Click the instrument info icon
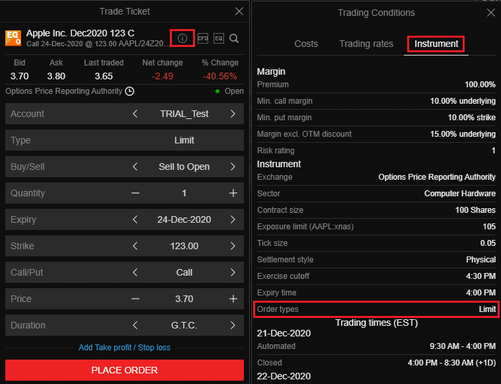501x384 pixels. [182, 38]
